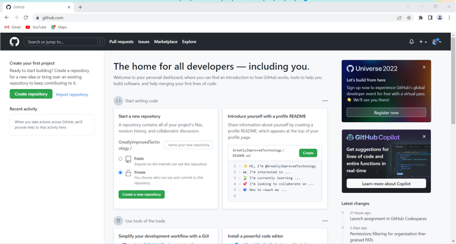Click Create button for profile README
Image resolution: width=456 pixels, height=244 pixels.
pos(308,153)
